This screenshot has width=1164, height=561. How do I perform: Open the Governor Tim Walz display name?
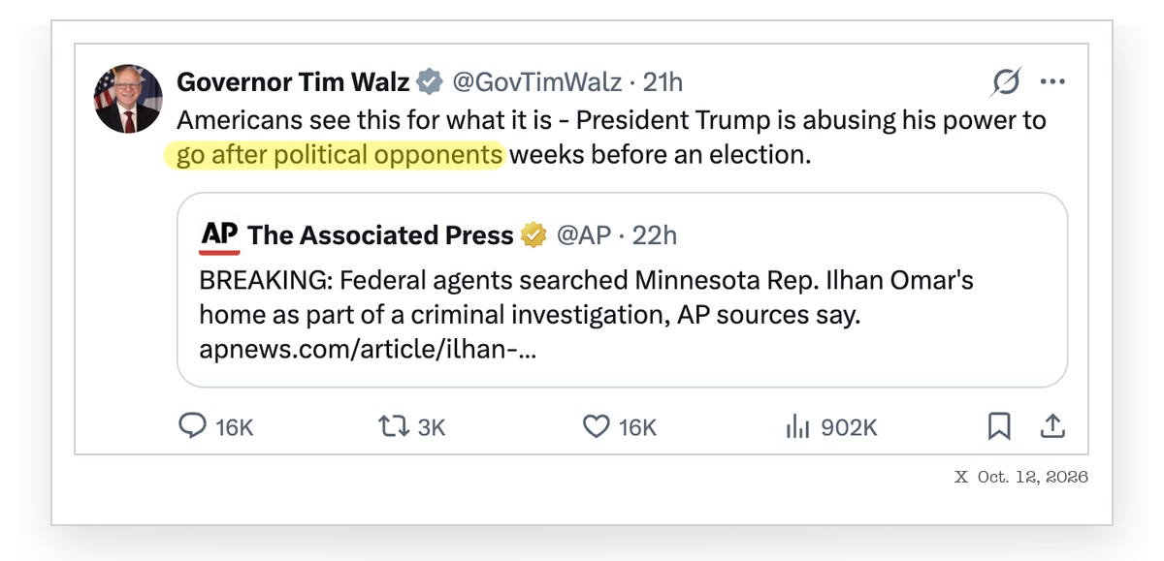pos(293,82)
